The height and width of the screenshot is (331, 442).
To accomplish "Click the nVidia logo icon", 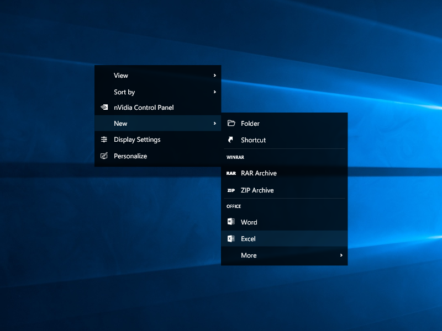I will pyautogui.click(x=104, y=108).
